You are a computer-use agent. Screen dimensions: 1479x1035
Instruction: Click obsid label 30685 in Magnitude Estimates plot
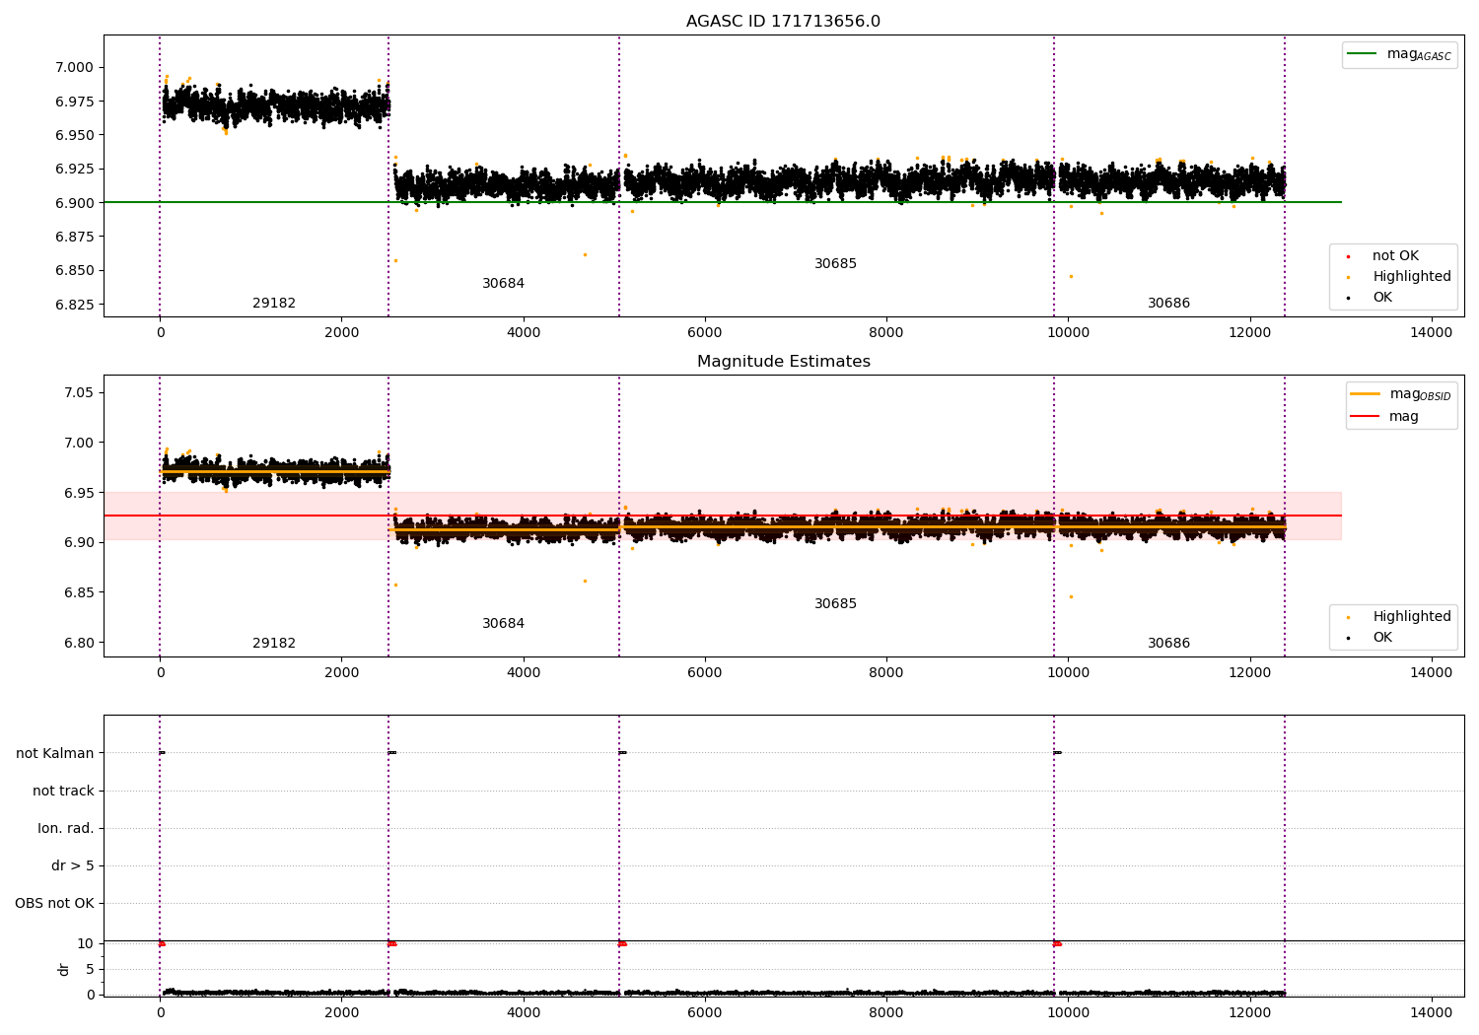[835, 604]
